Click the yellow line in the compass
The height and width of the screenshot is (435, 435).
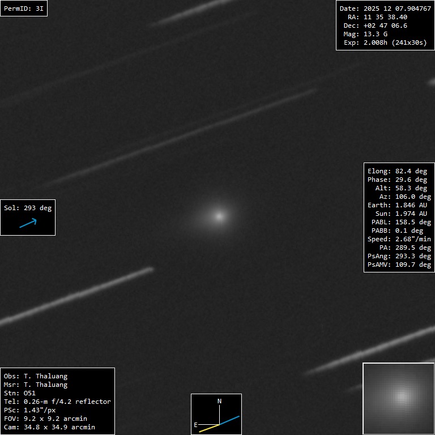coord(208,428)
